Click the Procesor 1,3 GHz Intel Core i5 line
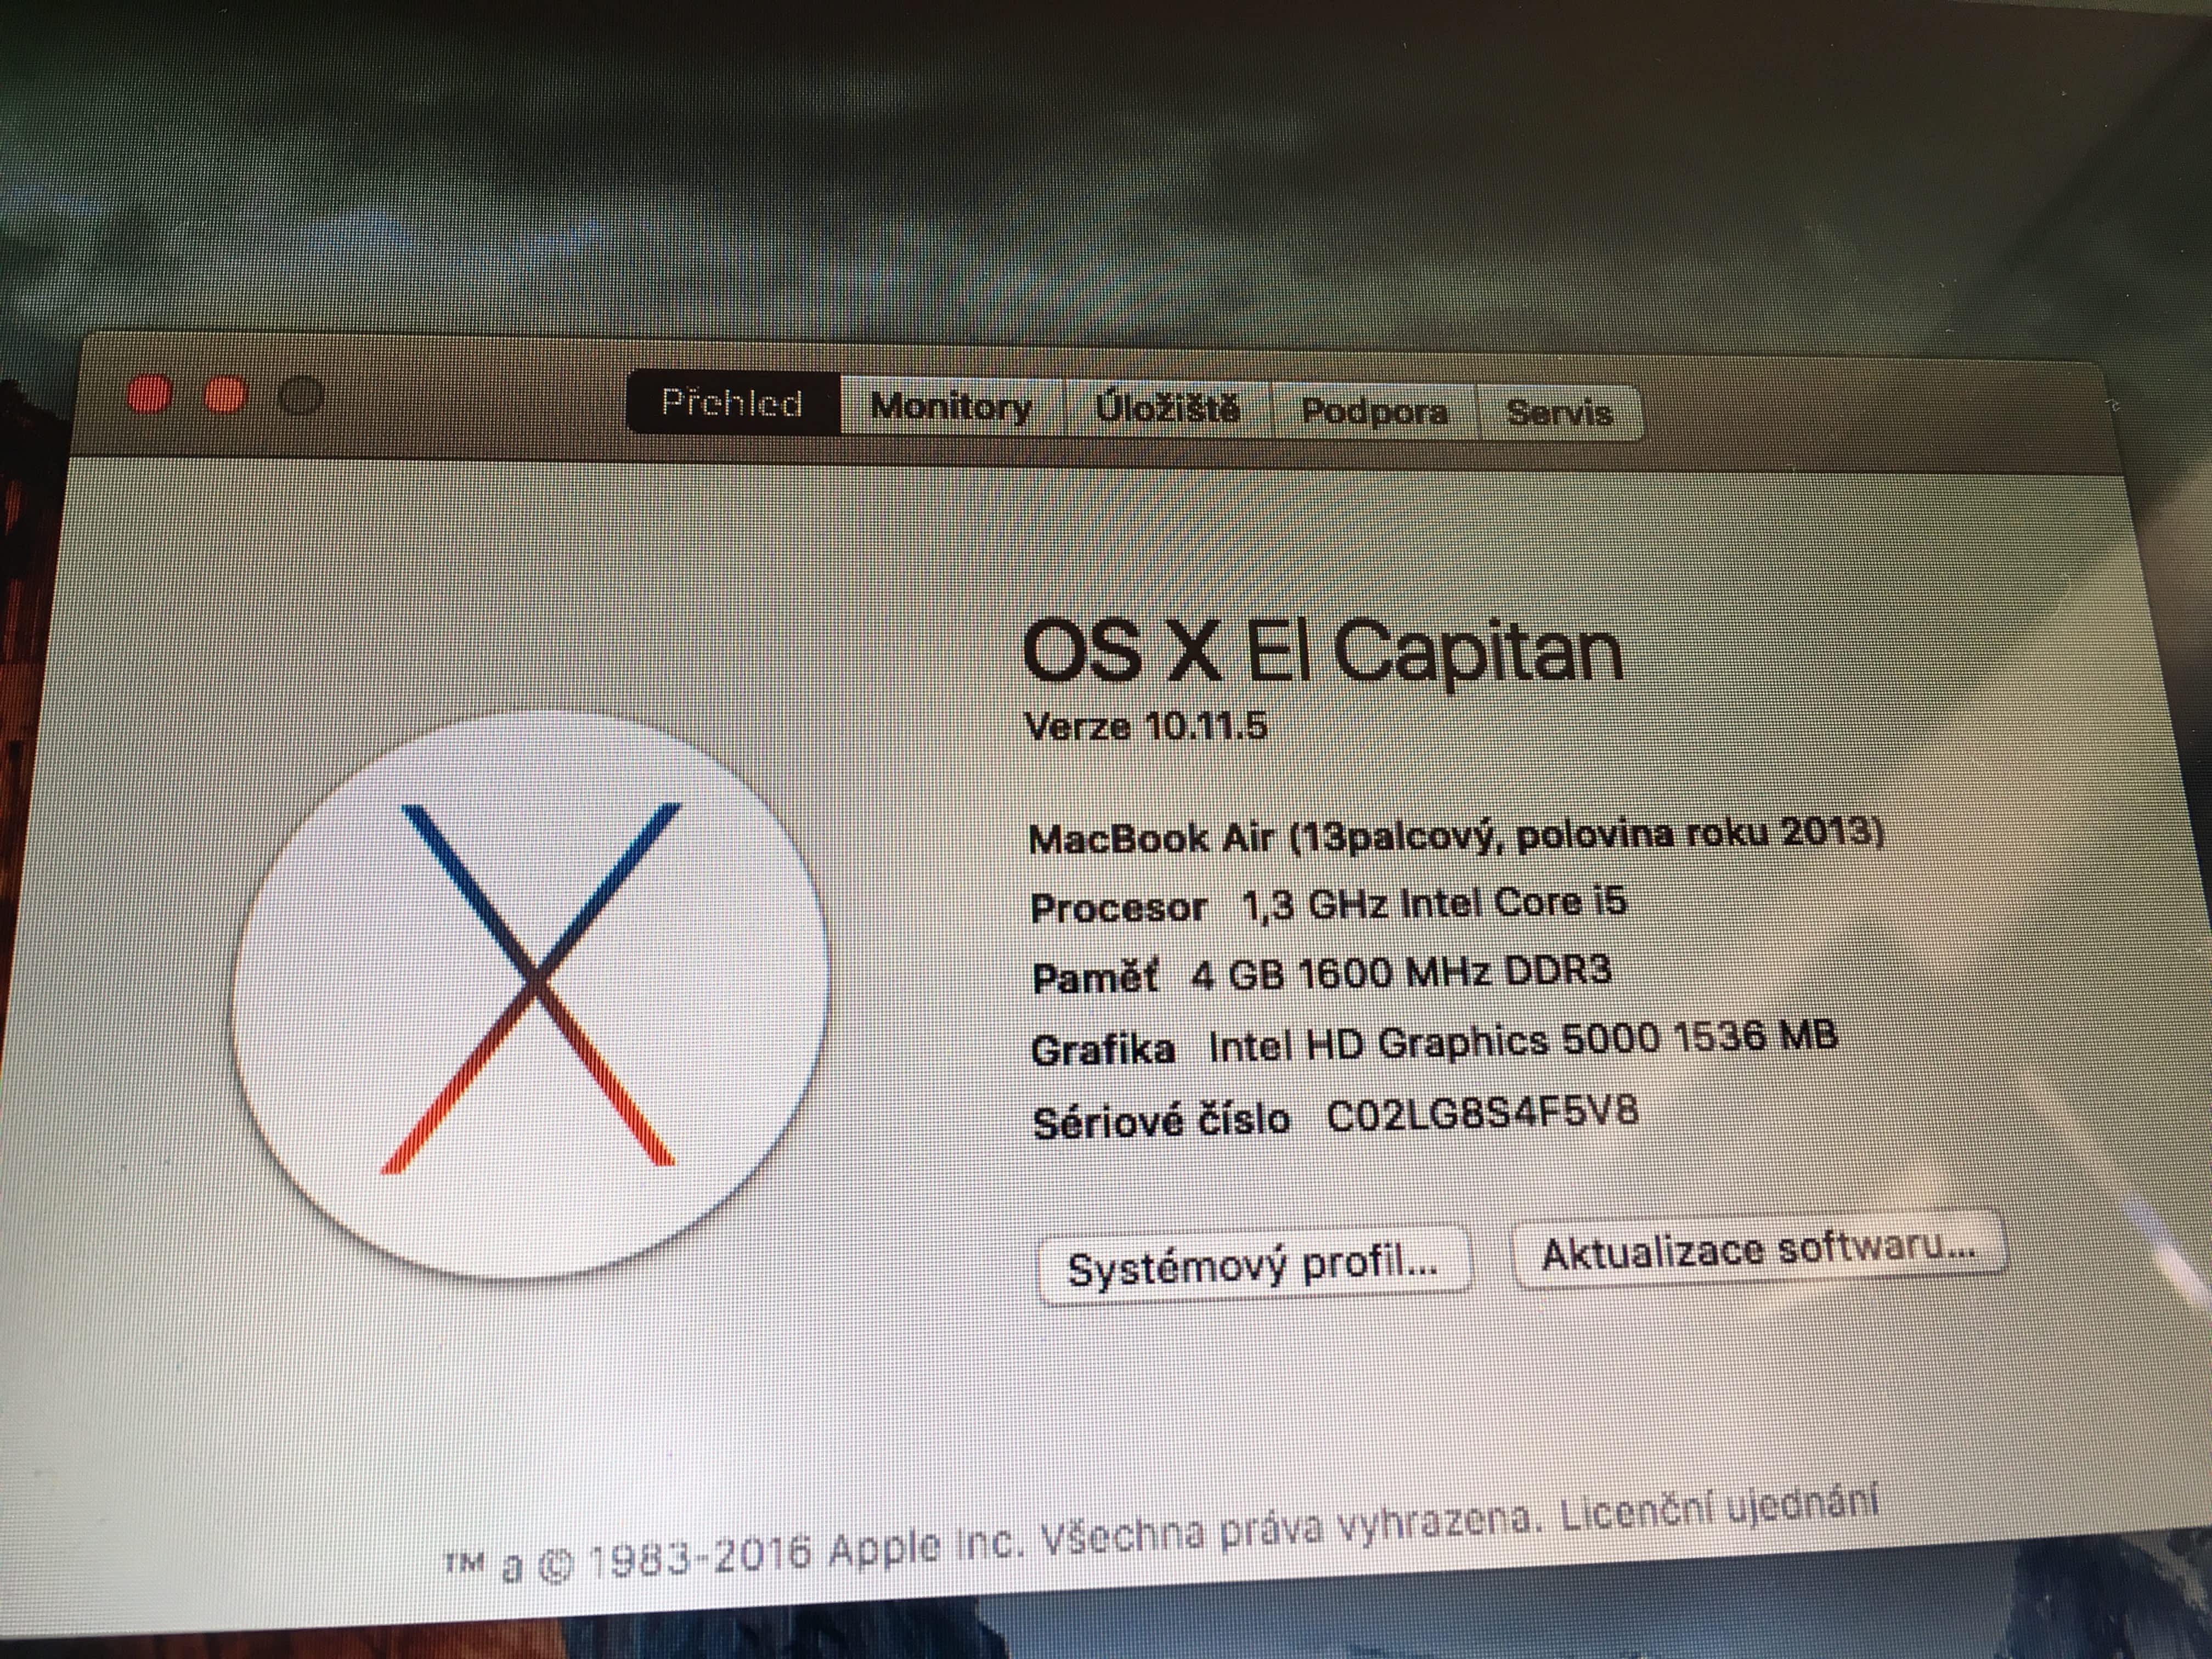Image resolution: width=2212 pixels, height=1659 pixels. coord(1328,905)
